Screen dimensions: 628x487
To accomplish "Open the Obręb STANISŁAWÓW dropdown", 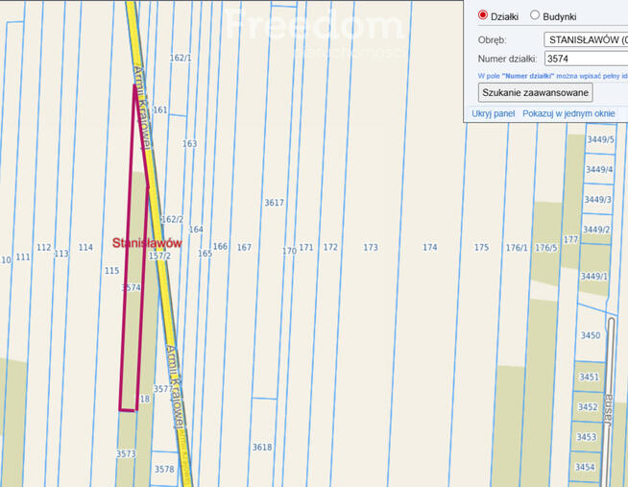I will point(585,39).
